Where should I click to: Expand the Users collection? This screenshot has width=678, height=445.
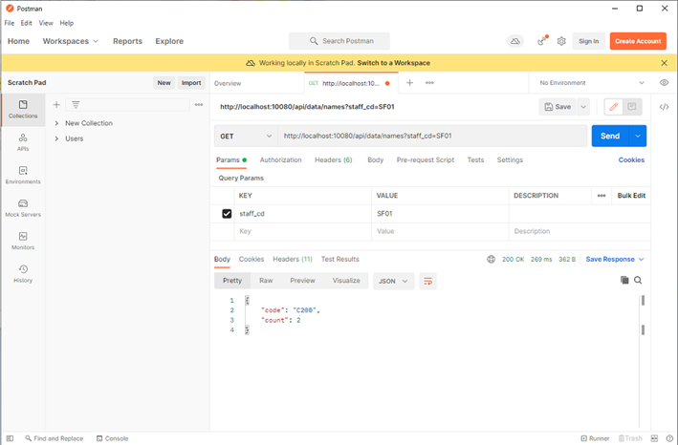(57, 138)
